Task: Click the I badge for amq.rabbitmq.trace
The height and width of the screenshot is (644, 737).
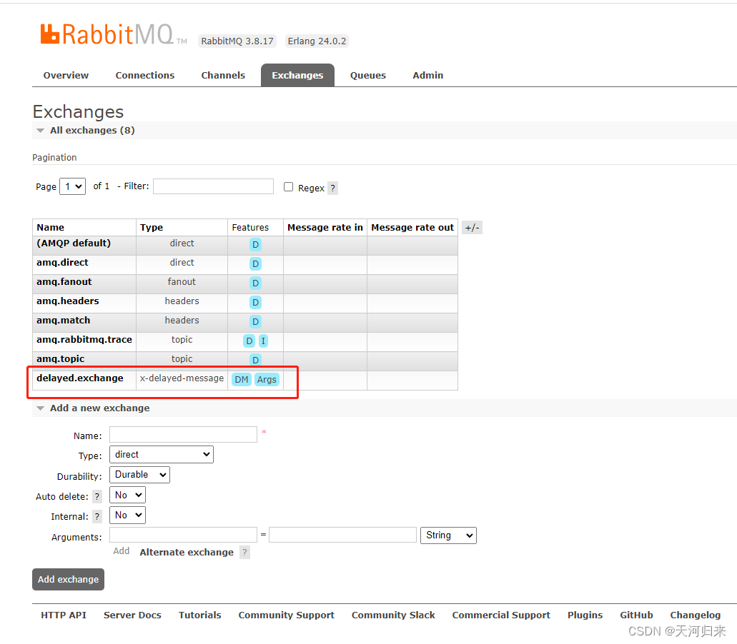Action: tap(263, 341)
